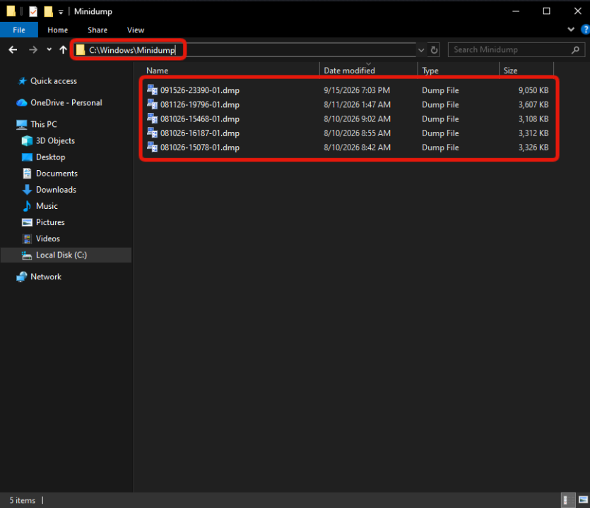The width and height of the screenshot is (590, 508).
Task: Click the 081026-15078-01.dmp file icon
Action: coord(152,147)
